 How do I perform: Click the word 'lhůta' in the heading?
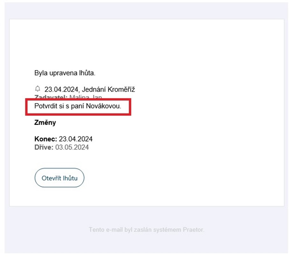coord(88,73)
